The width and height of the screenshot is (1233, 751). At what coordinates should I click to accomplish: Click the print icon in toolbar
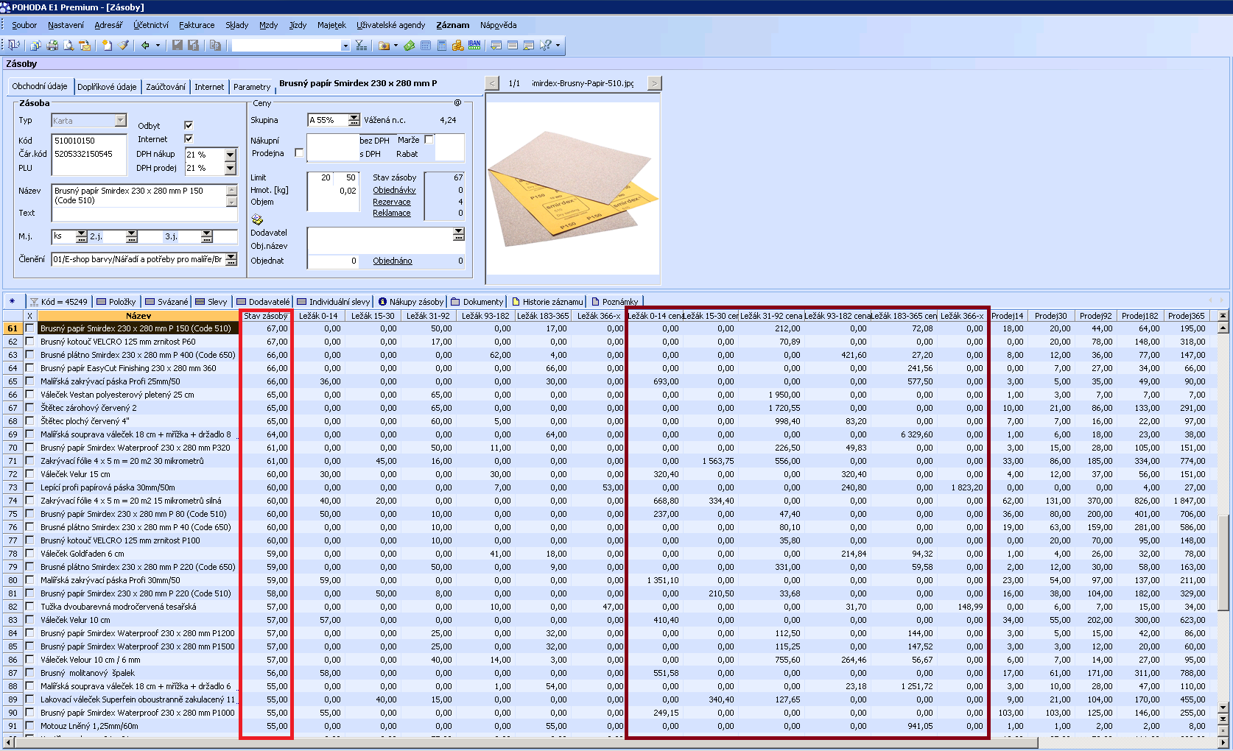click(52, 45)
